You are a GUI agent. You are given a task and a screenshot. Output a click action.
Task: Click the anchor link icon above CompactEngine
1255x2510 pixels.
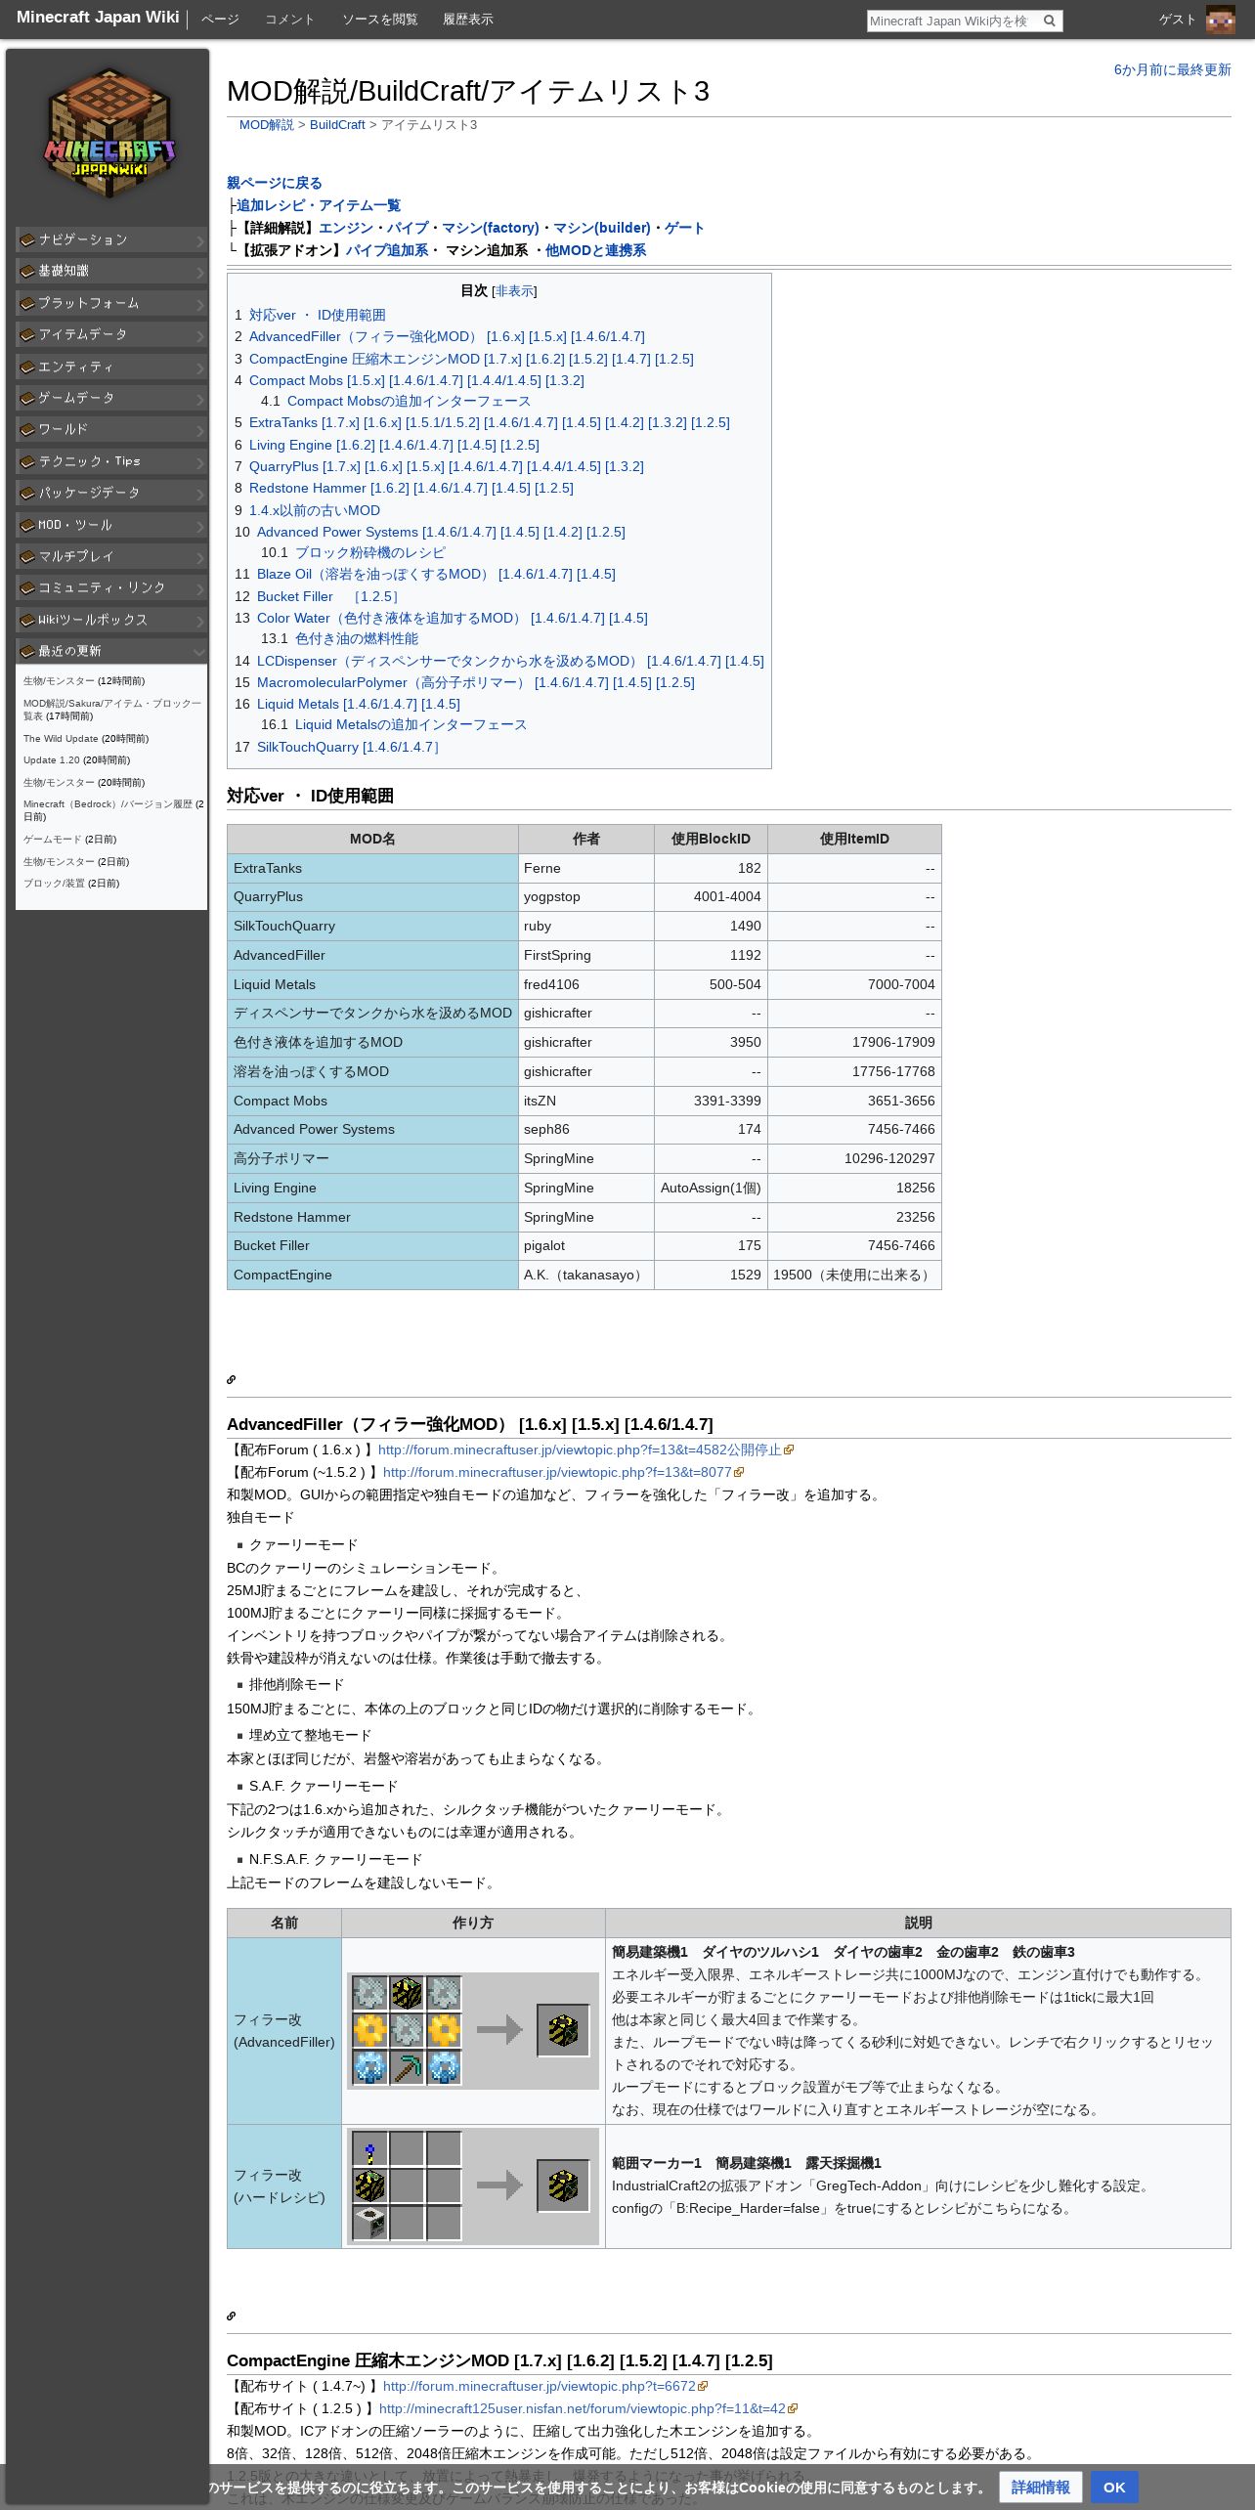[x=232, y=2315]
